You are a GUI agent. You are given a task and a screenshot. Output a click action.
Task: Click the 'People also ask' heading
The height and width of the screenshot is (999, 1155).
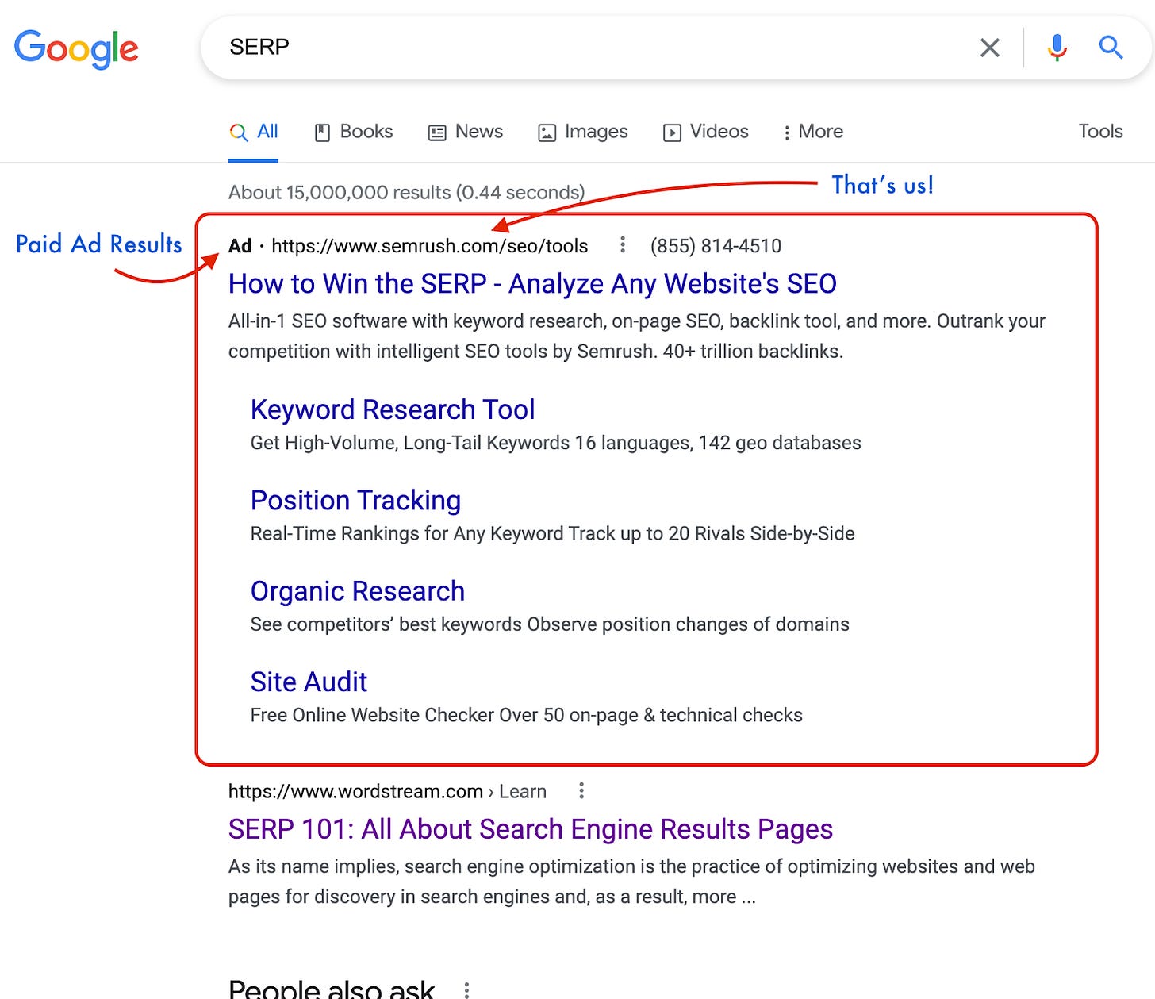332,989
